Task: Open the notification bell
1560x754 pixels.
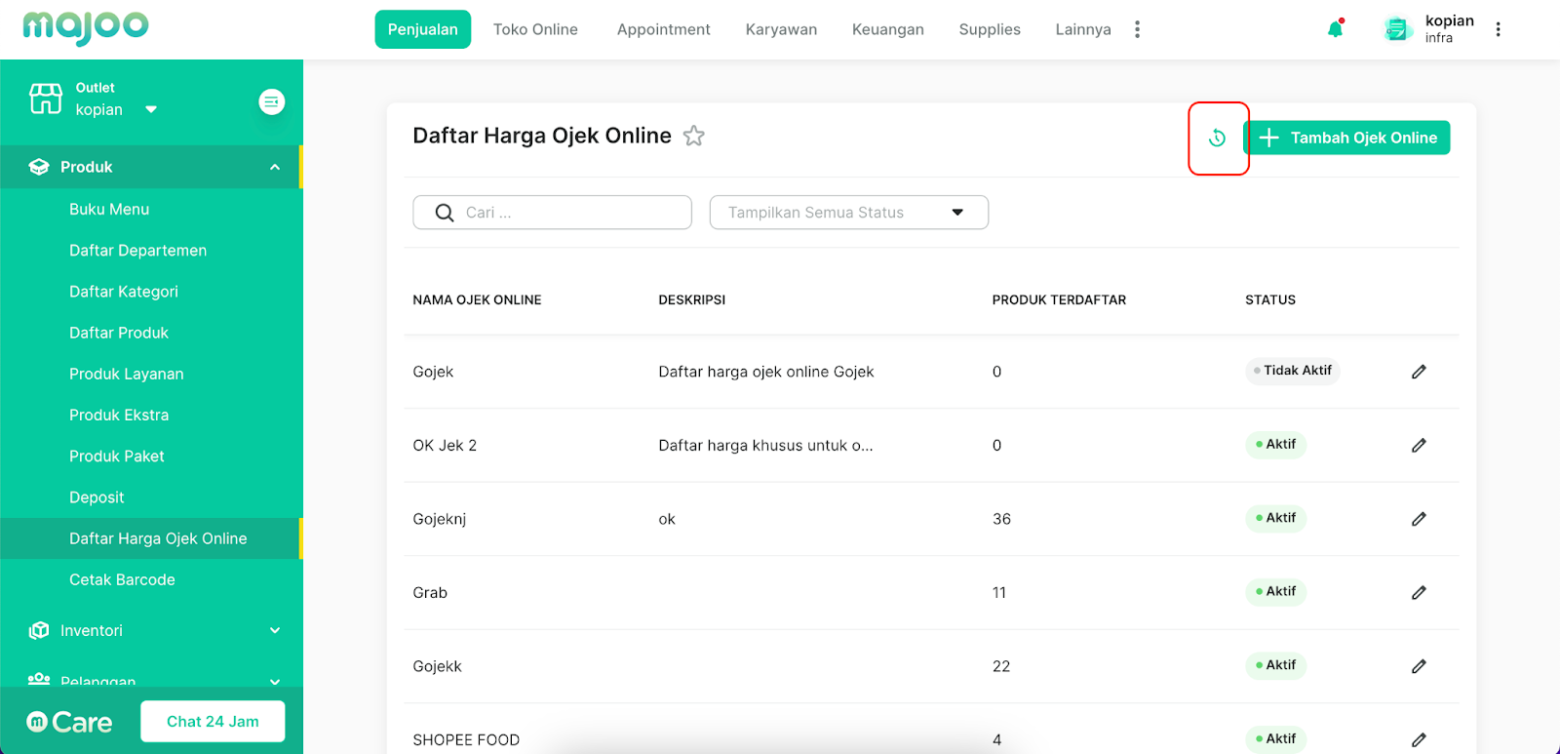Action: tap(1336, 28)
